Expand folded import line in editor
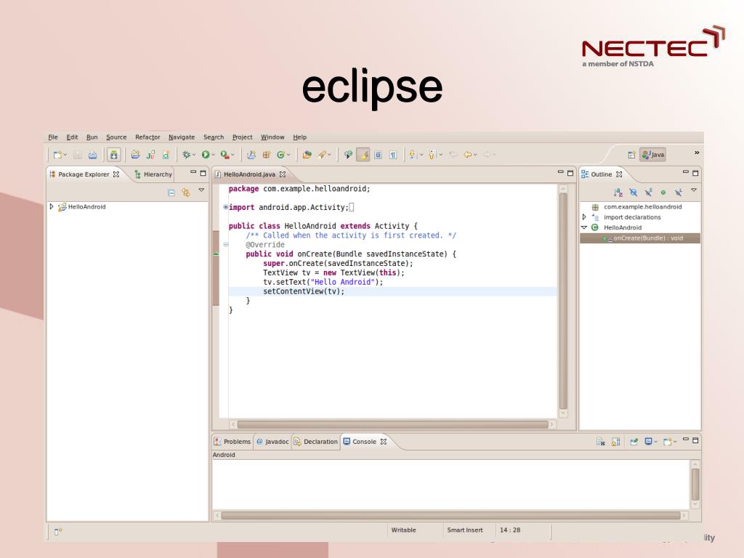 225,207
